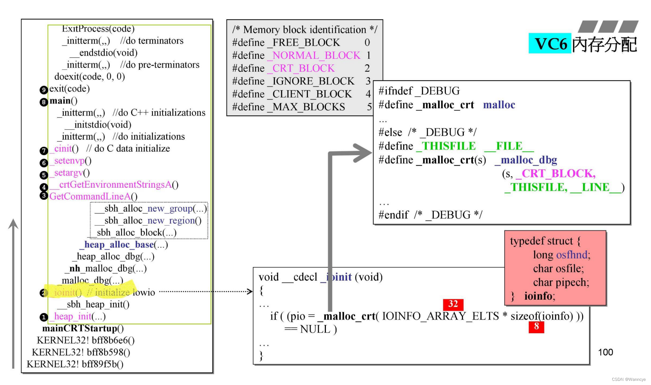Click the green '_THISFILE' define name
651x385 pixels.
click(446, 146)
